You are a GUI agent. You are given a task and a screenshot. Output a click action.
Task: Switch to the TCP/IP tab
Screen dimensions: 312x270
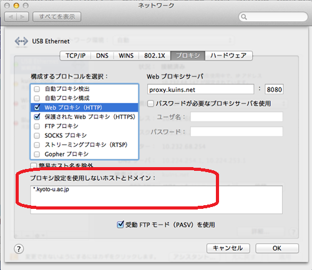[76, 55]
